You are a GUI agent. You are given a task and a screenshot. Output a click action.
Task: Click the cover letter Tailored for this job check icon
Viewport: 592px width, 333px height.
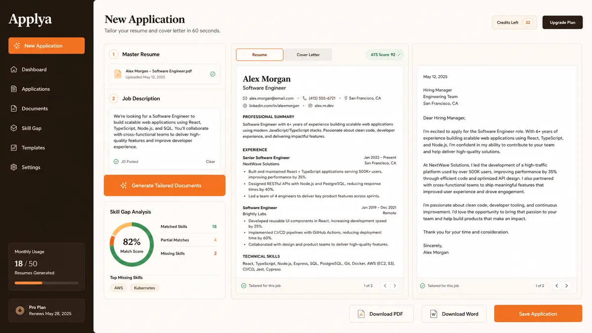click(422, 286)
